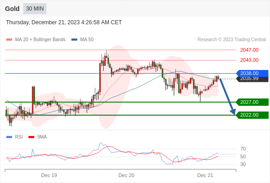Click the MA 50 blue legend swatch
This screenshot has width=270, height=183.
click(74, 40)
